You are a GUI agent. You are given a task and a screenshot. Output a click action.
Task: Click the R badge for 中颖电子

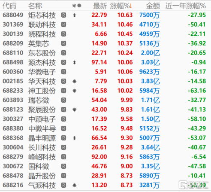pos(63,119)
